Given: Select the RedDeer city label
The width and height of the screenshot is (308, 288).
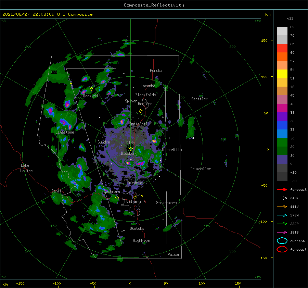Looking at the screenshot, I should [145, 104].
